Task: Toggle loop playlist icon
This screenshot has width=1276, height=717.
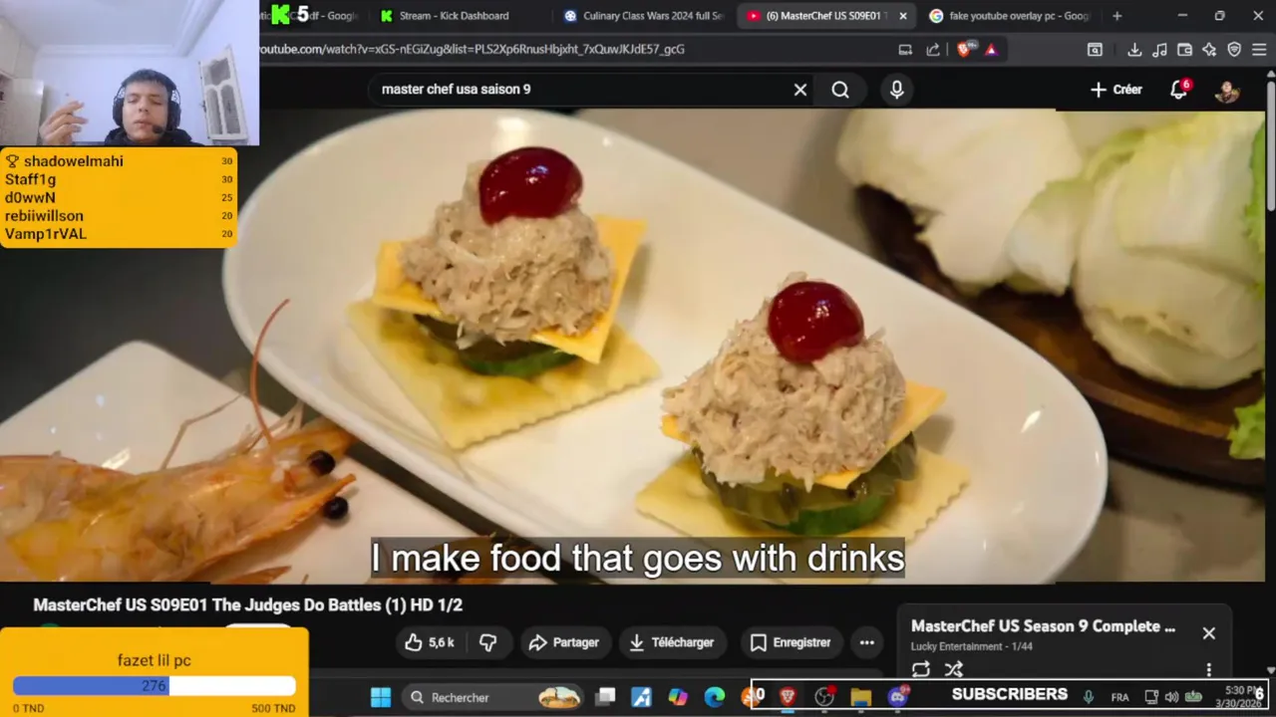Action: pos(921,669)
